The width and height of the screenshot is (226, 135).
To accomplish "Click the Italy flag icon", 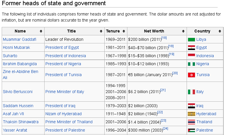I will pos(191,92).
